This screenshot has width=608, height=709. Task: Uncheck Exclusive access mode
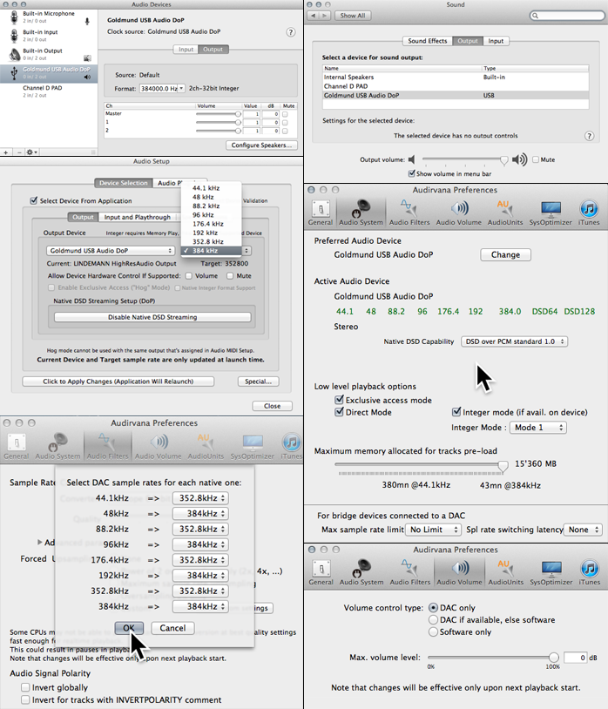tap(340, 400)
